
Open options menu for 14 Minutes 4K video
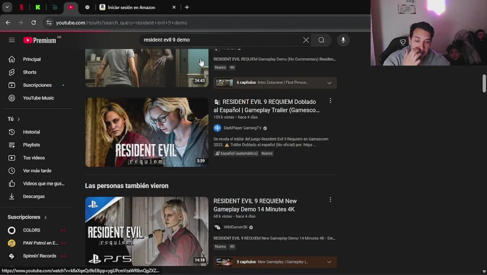pyautogui.click(x=330, y=200)
